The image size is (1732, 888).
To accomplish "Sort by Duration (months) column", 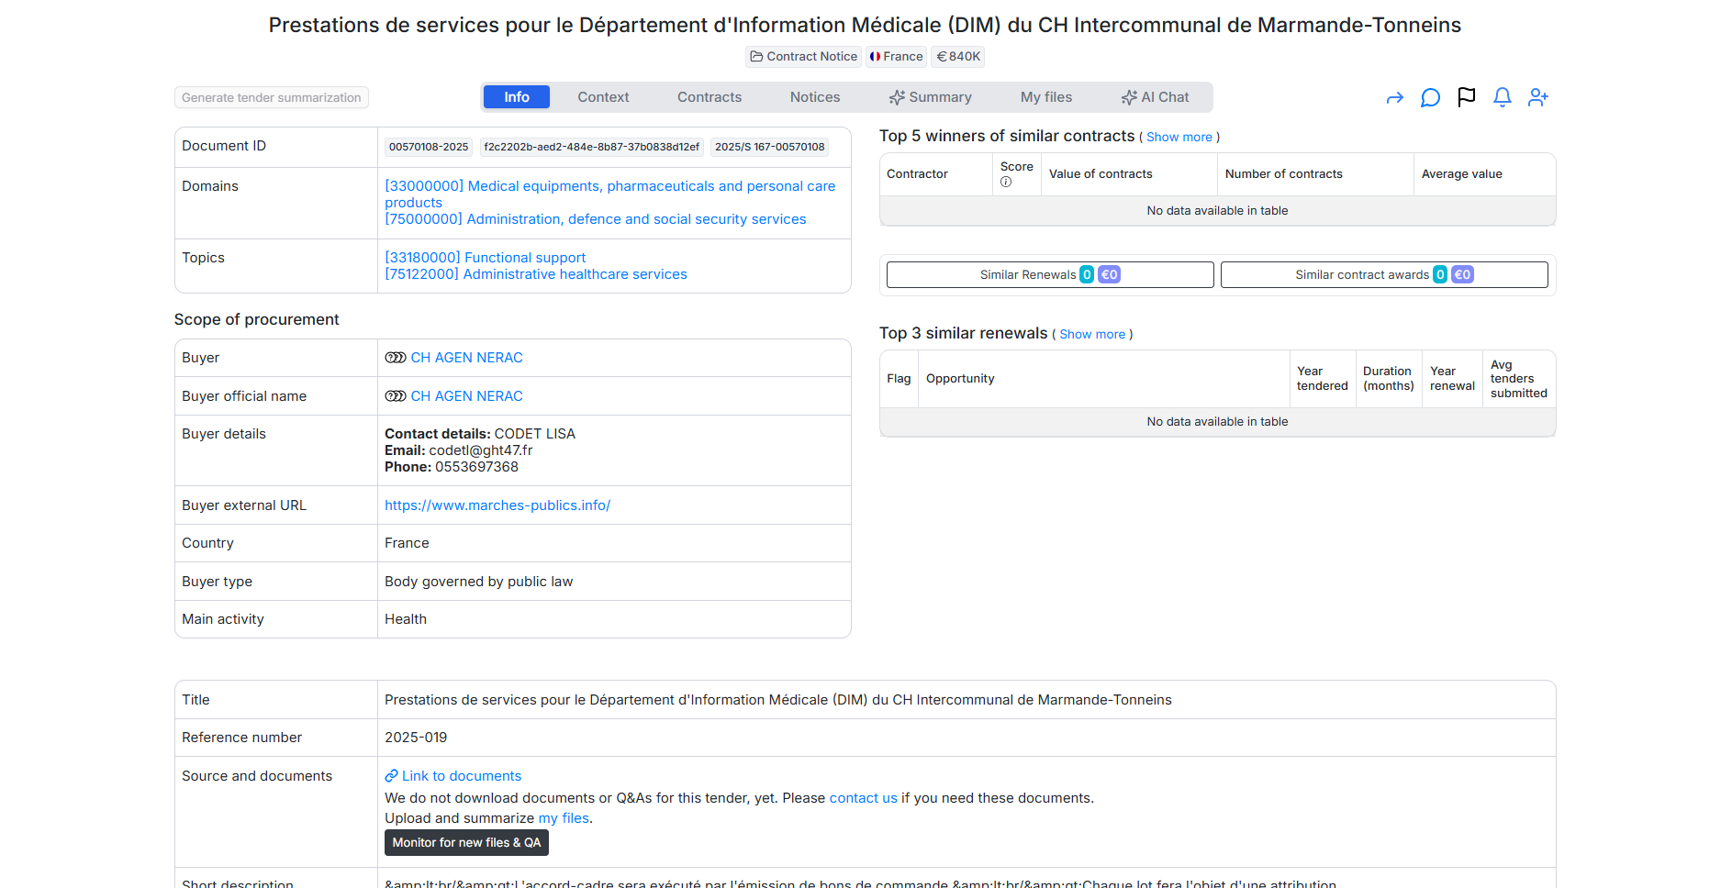I will (1389, 379).
